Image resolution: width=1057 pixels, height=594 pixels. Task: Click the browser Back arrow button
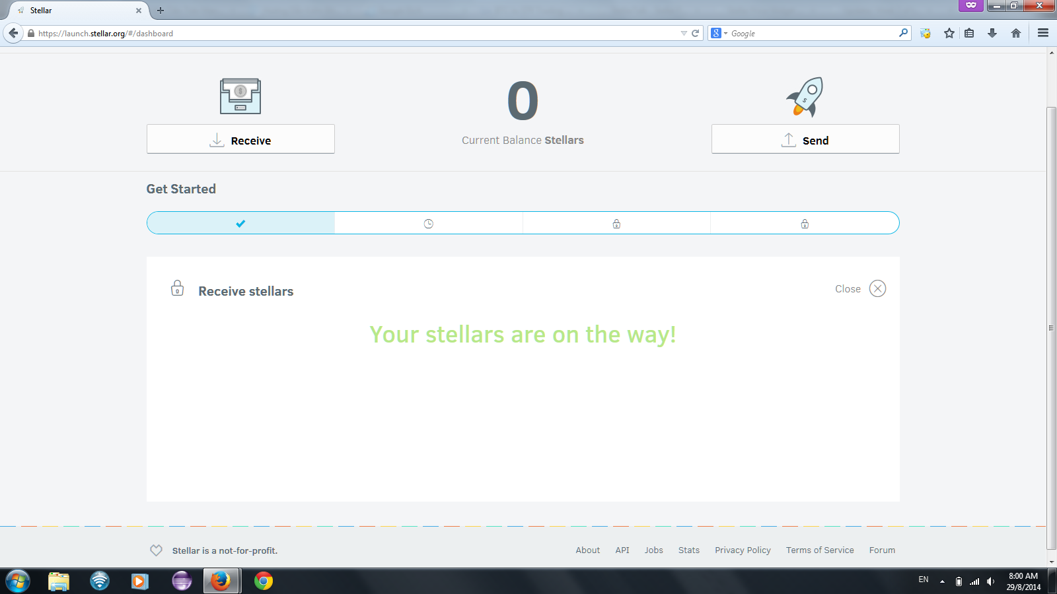[x=13, y=33]
